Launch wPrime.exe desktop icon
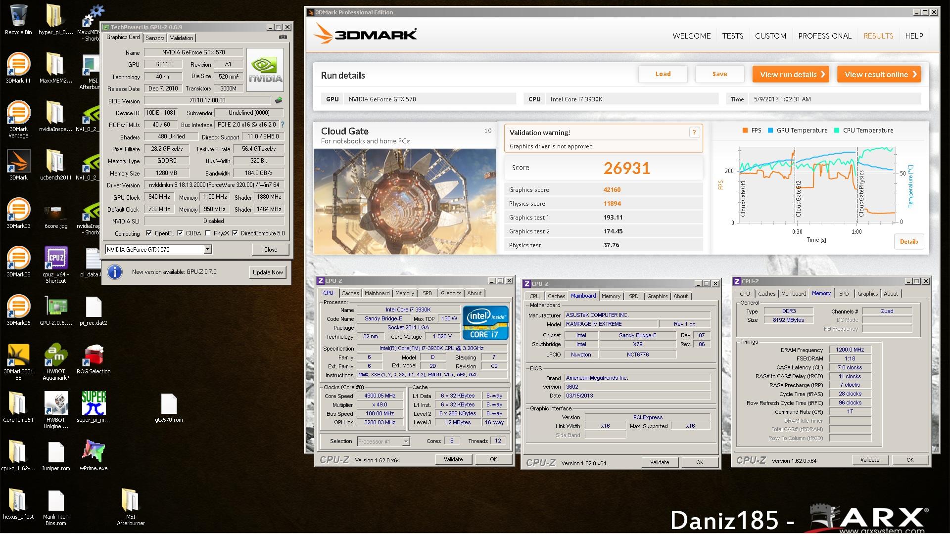The image size is (950, 534). 94,455
